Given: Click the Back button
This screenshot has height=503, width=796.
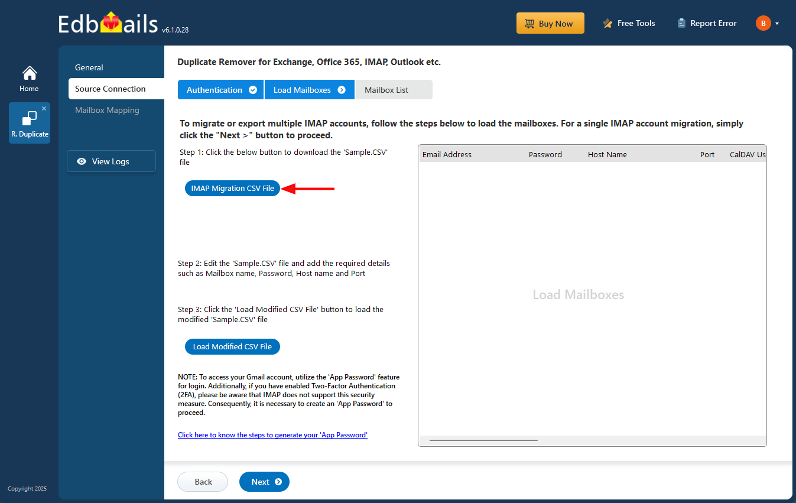Looking at the screenshot, I should click(203, 482).
